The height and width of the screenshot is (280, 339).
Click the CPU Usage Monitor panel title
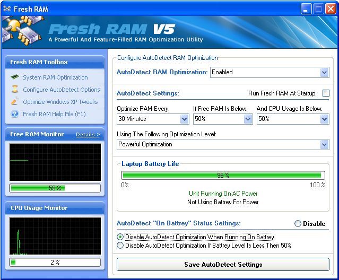[x=39, y=208]
